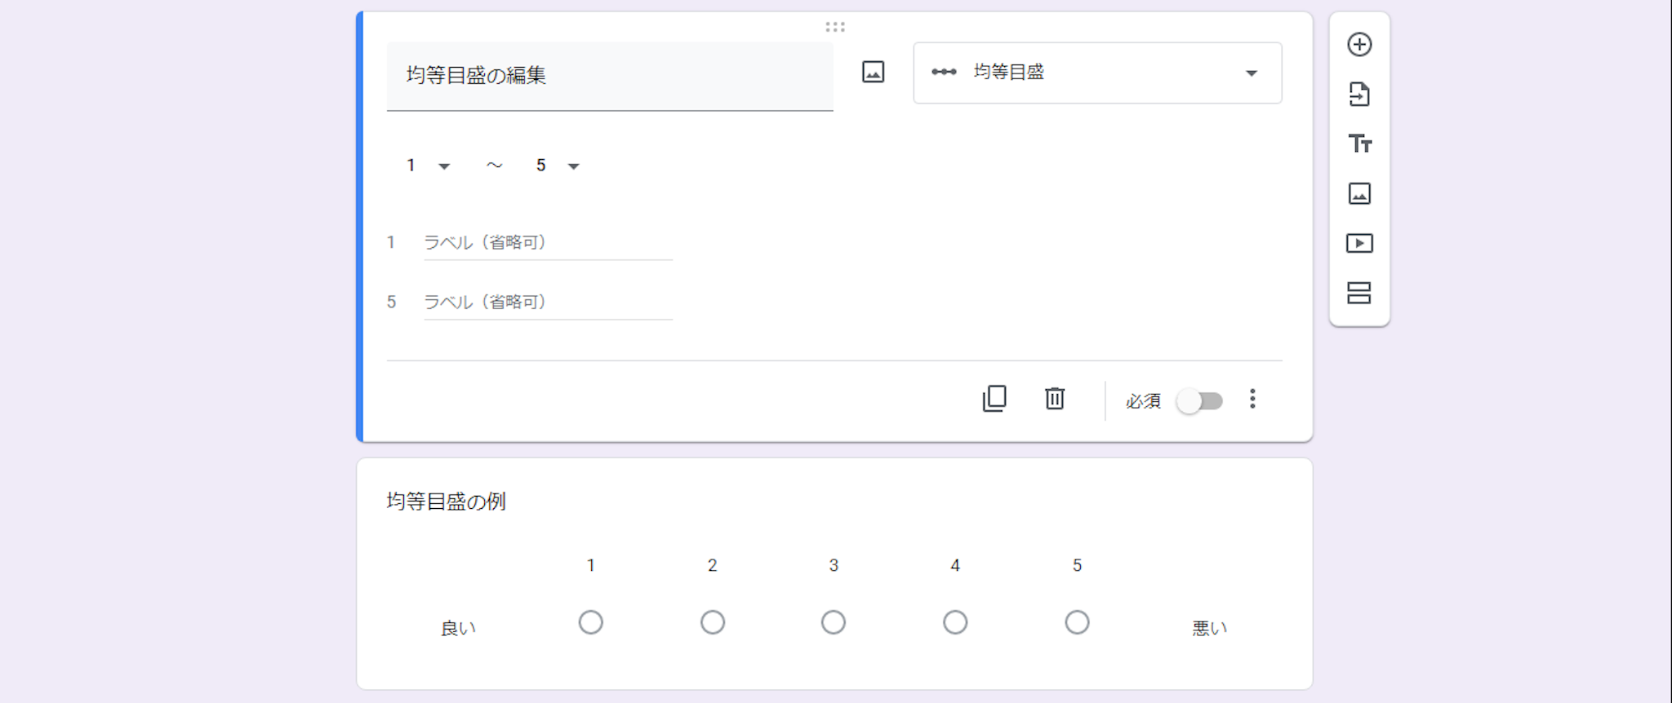
Task: Add a title and description block
Action: (x=1359, y=144)
